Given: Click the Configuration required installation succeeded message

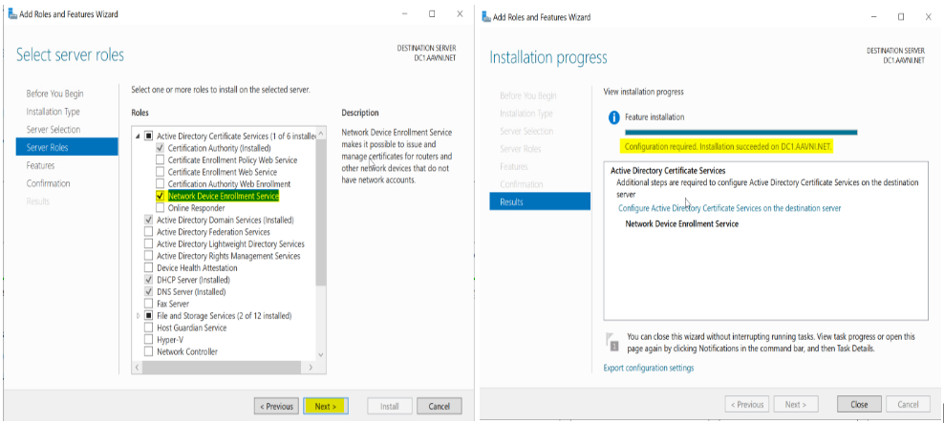Looking at the screenshot, I should (728, 146).
